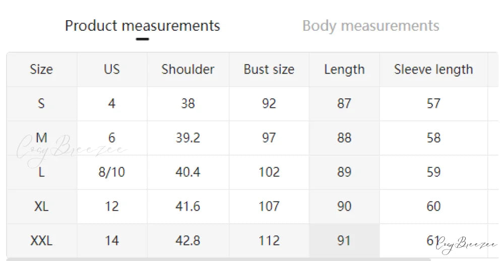Click the Length column header
The width and height of the screenshot is (504, 261).
(344, 70)
